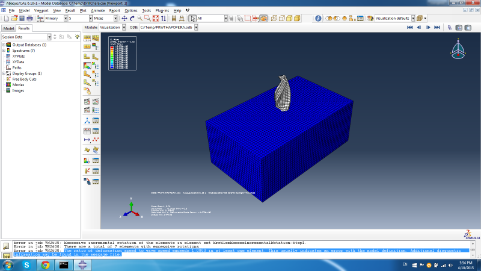Open the Tools menu

[147, 10]
